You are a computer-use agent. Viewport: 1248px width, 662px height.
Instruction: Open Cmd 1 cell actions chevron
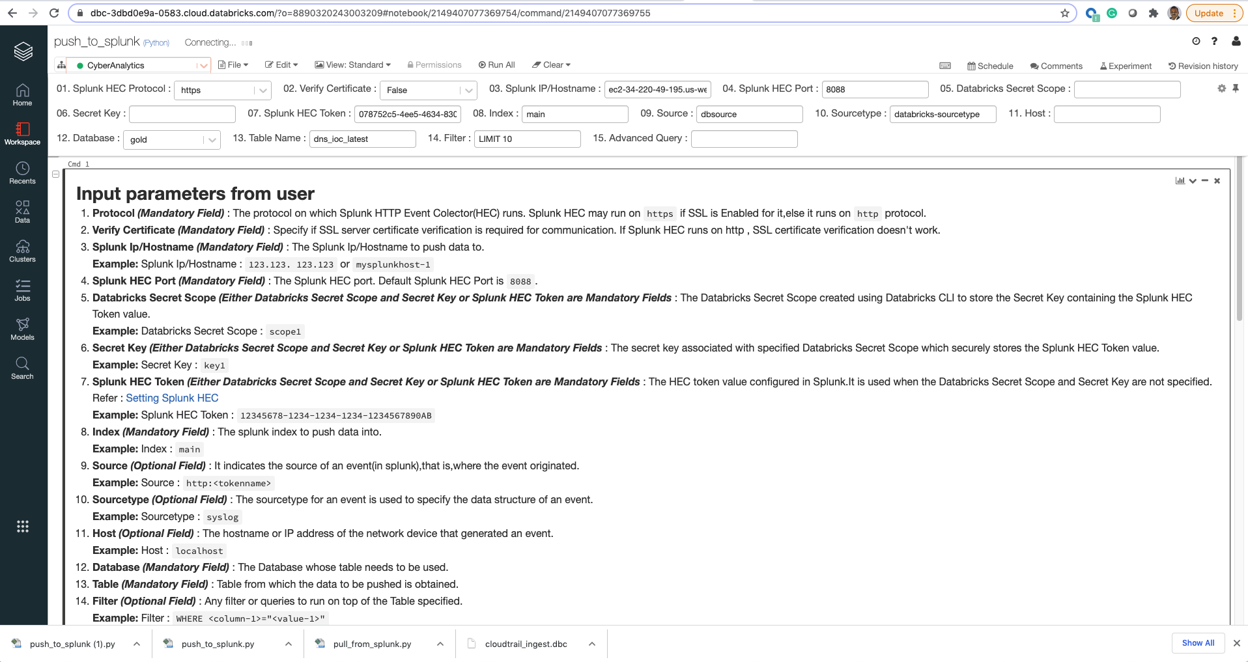pos(1193,181)
